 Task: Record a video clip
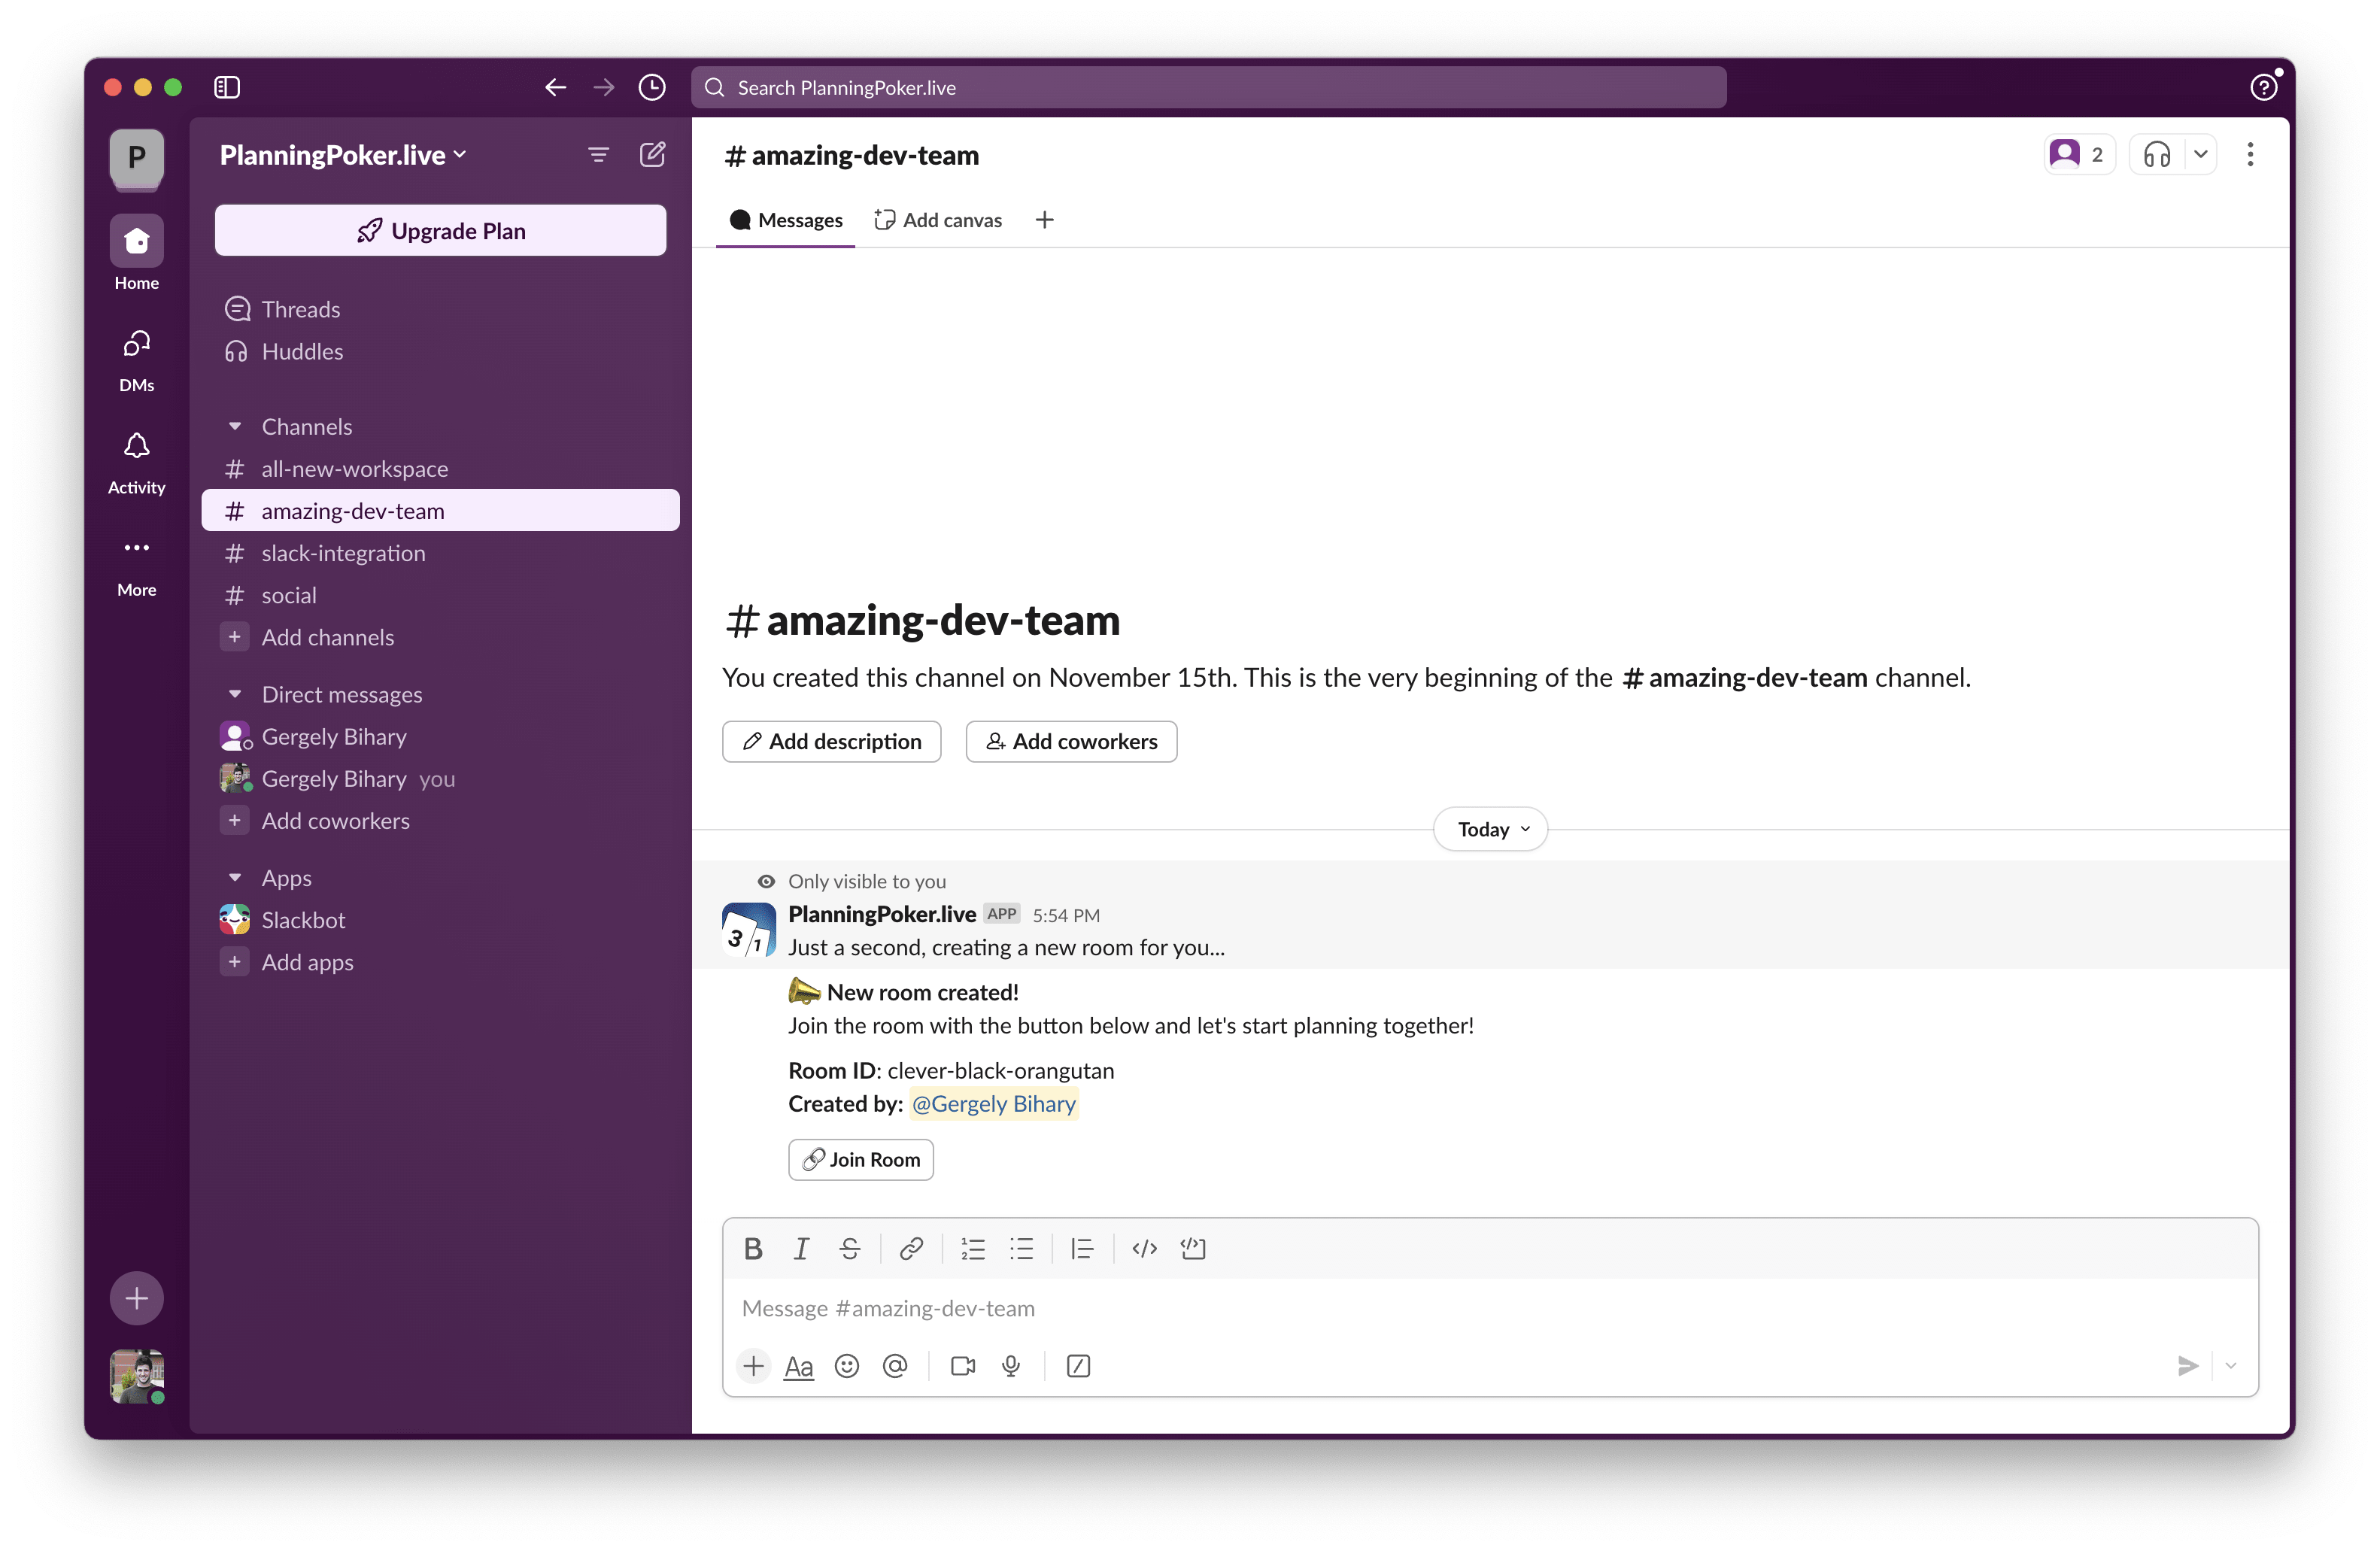[963, 1366]
